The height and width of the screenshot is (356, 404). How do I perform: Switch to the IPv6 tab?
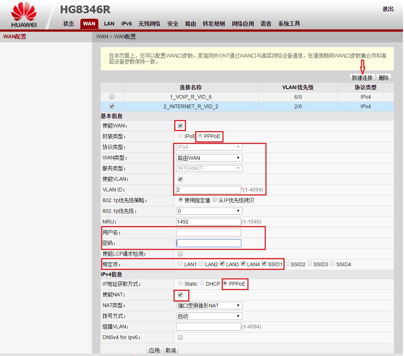(126, 24)
